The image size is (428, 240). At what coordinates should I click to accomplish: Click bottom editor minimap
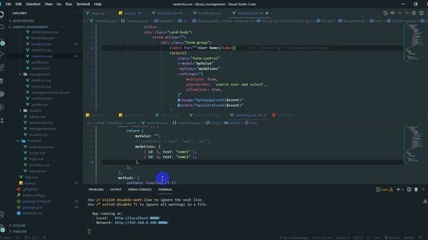pyautogui.click(x=415, y=145)
